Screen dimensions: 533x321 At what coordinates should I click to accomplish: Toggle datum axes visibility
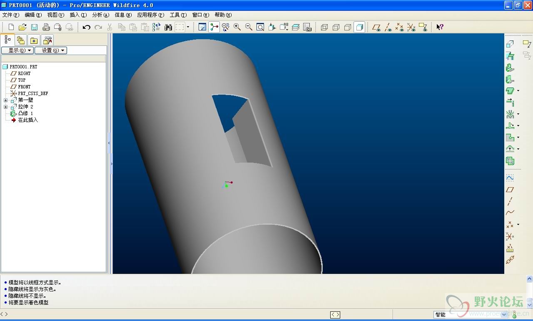(x=388, y=27)
